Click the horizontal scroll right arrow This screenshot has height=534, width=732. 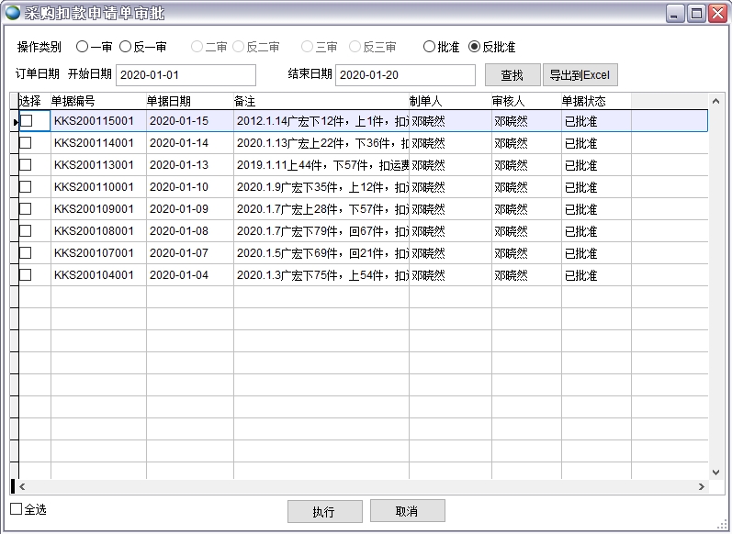point(701,487)
